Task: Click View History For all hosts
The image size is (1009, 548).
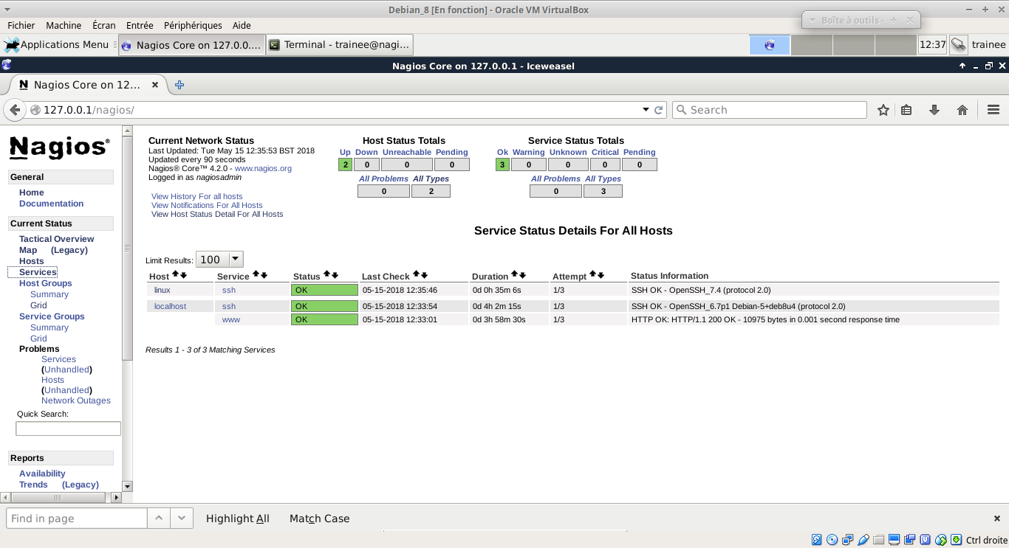Action: [x=197, y=196]
